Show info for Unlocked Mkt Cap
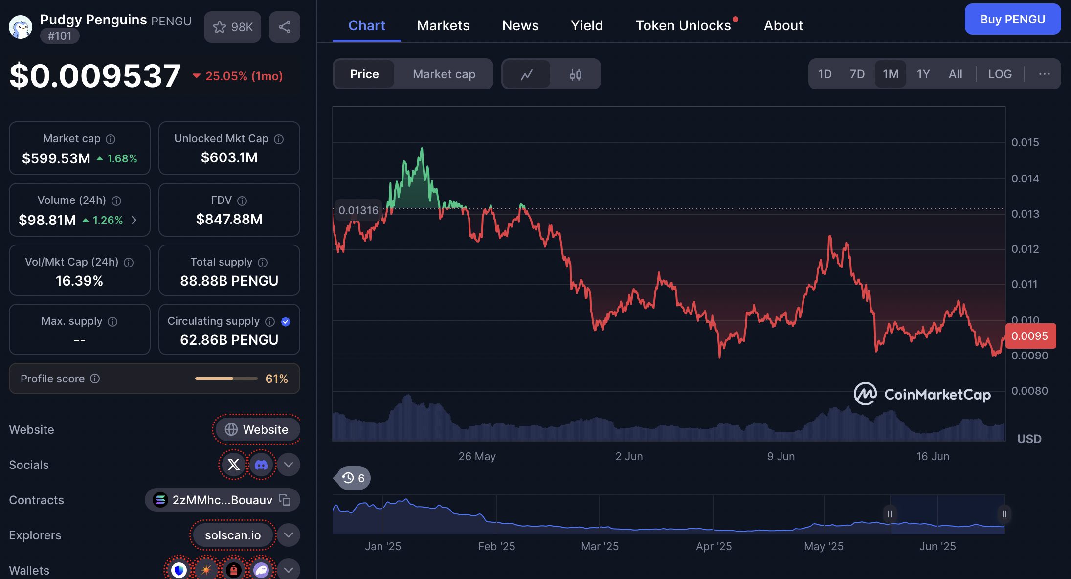 (279, 139)
